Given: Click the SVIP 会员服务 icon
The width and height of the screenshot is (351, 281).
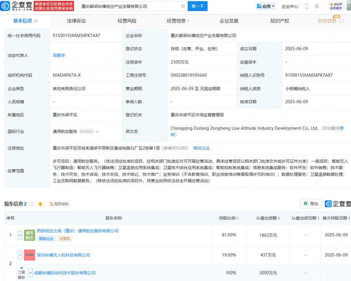Looking at the screenshot, I should pos(336,6).
